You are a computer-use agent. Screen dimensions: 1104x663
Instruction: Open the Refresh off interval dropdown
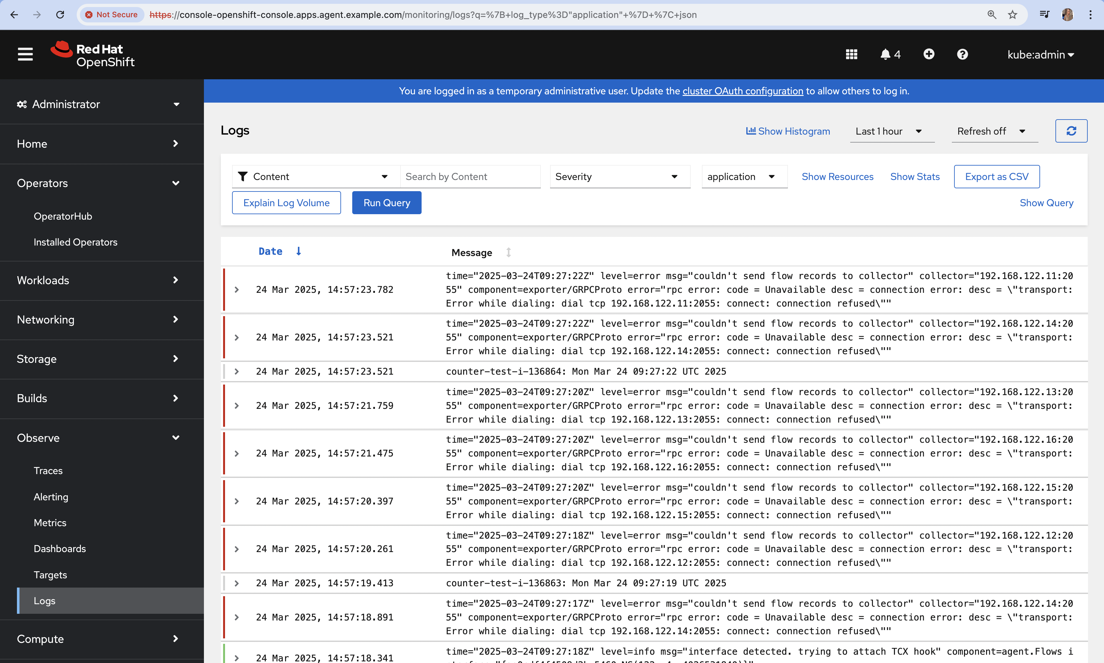(991, 131)
